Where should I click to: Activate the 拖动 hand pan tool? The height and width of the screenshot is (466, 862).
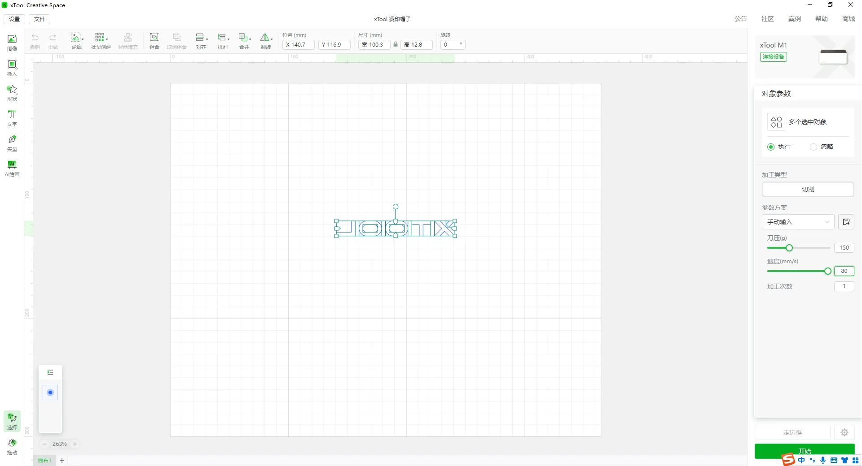(x=12, y=446)
